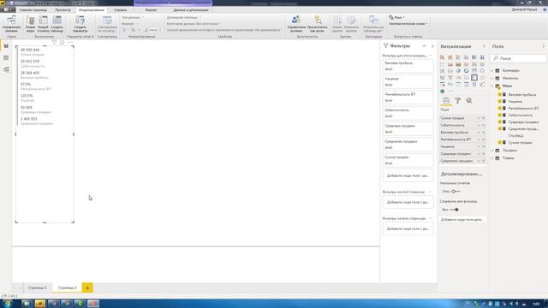Viewport: 548px width, 308px height.
Task: Open the Наценка filter card
Action: [x=408, y=82]
